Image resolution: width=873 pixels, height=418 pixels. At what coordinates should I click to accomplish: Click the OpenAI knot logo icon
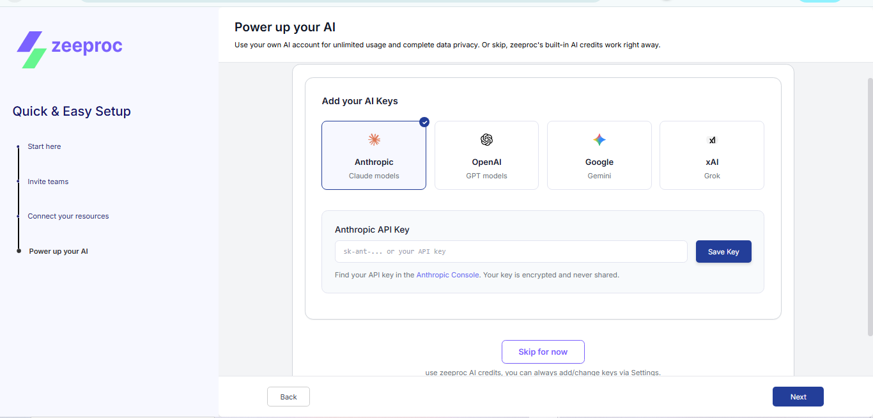coord(486,140)
